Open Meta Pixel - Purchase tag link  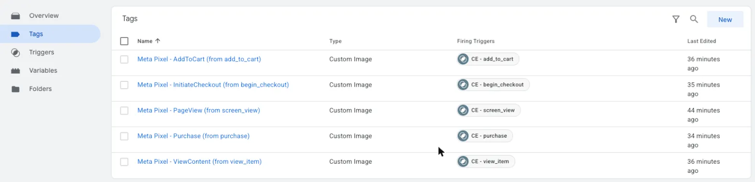[x=193, y=136]
